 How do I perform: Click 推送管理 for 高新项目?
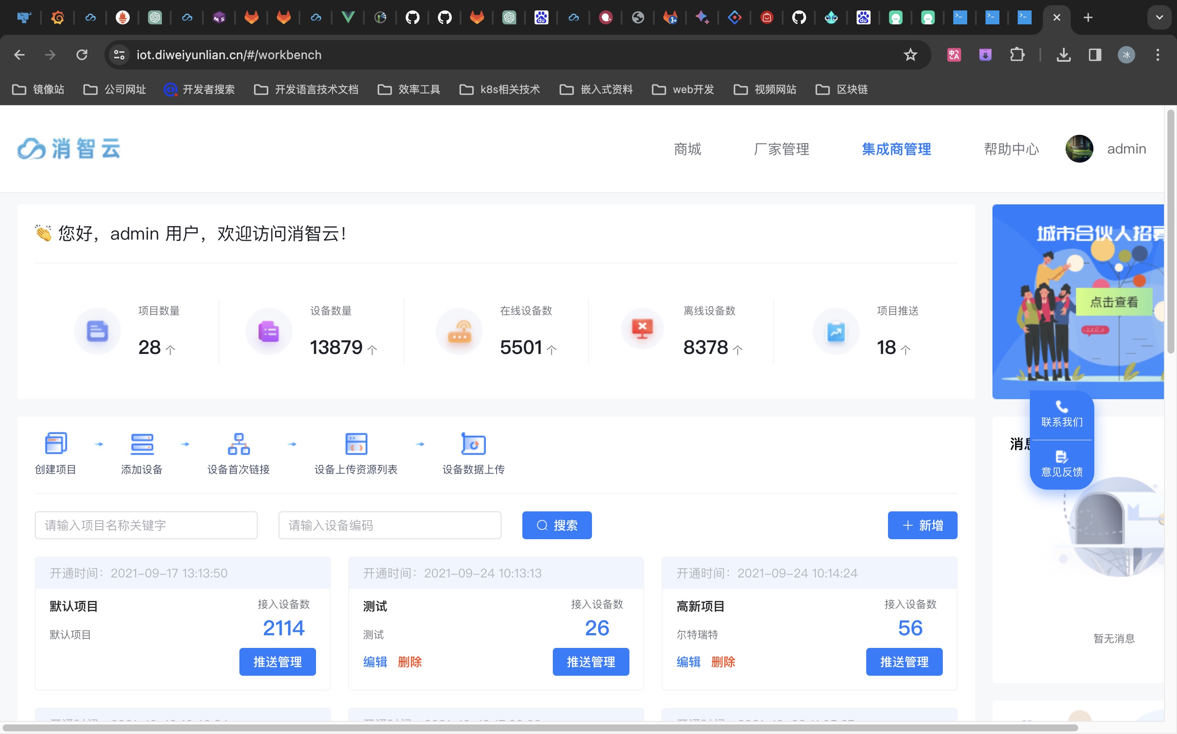905,662
